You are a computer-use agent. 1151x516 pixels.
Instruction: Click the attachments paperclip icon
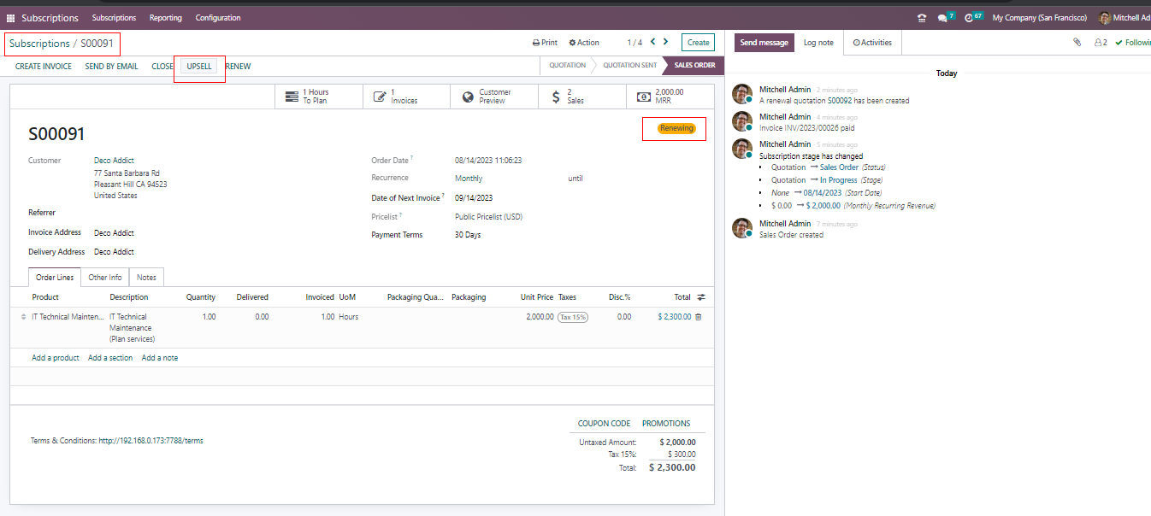(1077, 42)
